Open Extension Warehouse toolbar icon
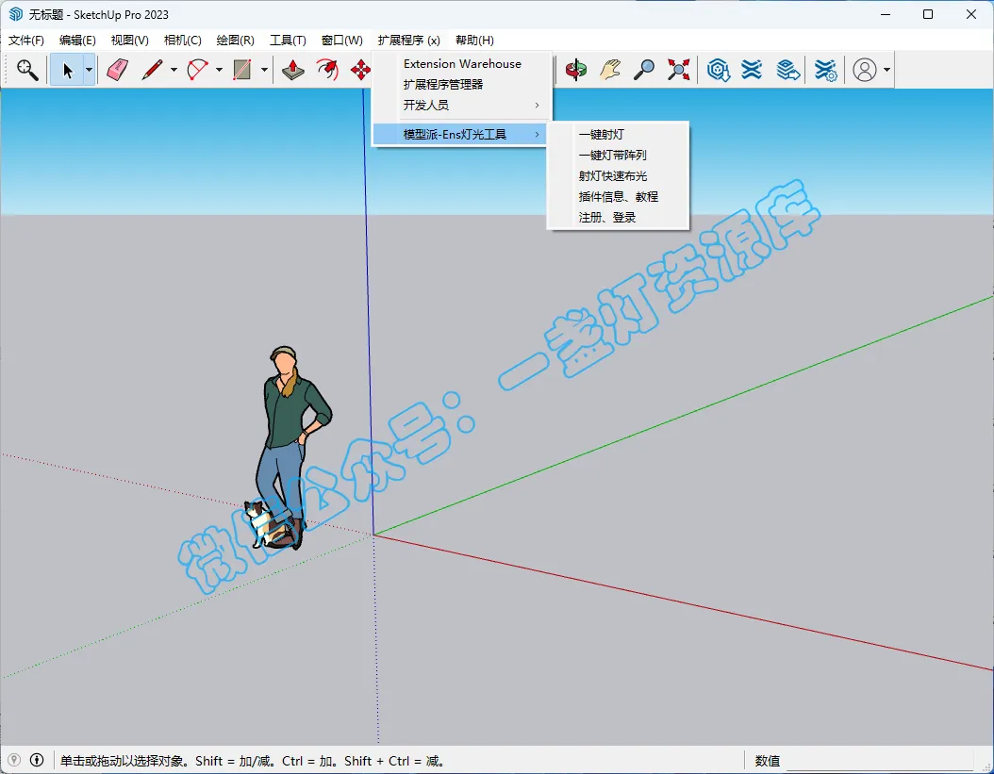 [x=752, y=70]
